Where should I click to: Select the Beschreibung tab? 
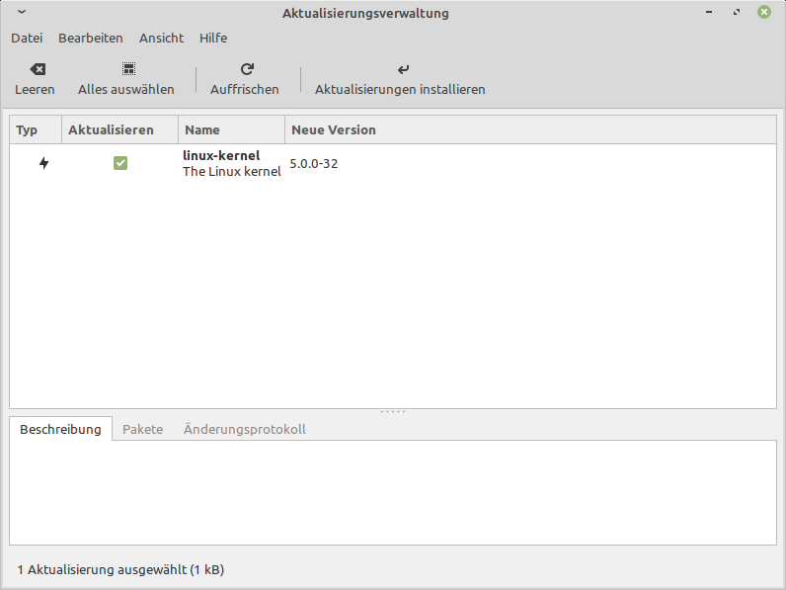pos(60,430)
